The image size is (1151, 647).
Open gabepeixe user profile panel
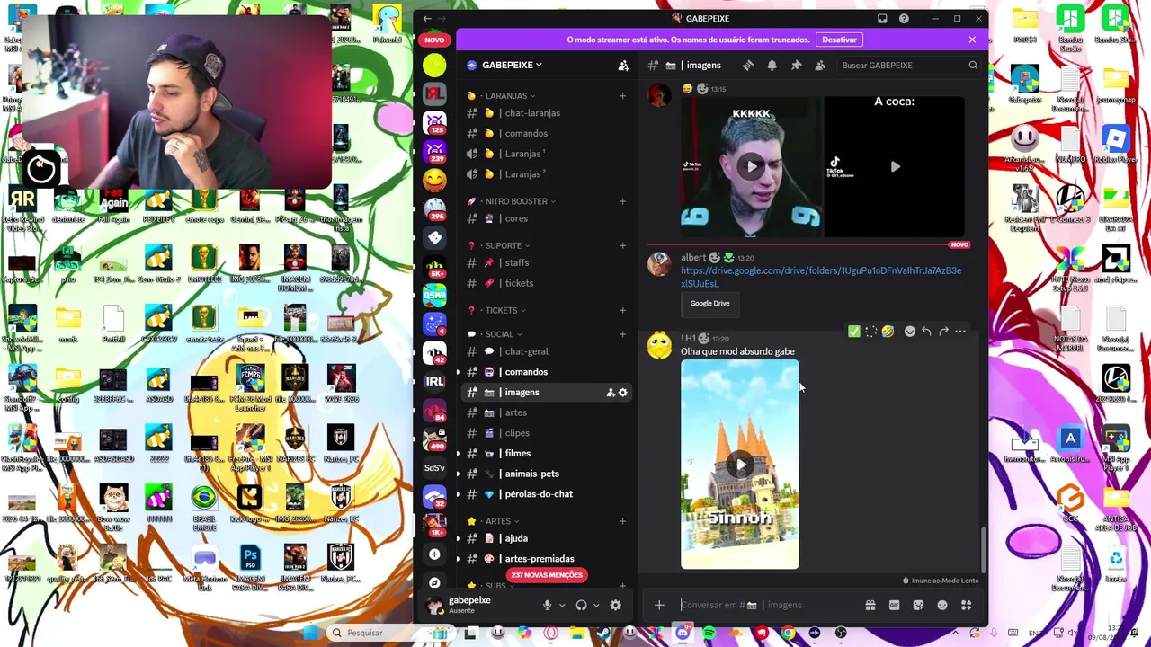477,605
